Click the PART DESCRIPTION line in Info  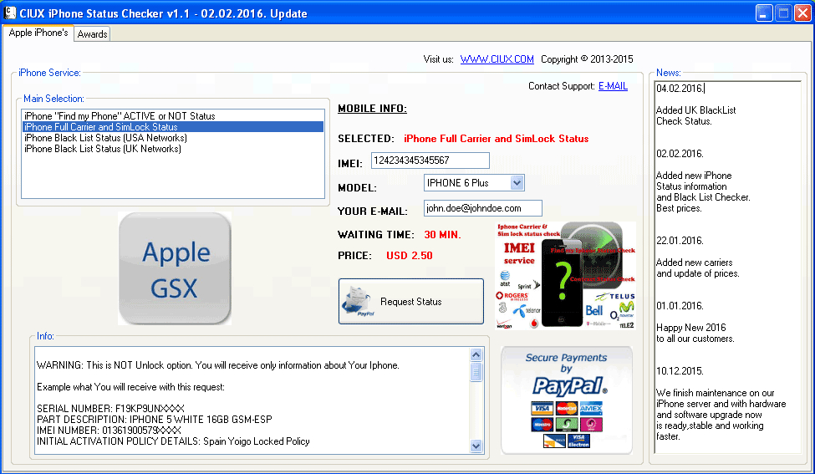tap(155, 420)
